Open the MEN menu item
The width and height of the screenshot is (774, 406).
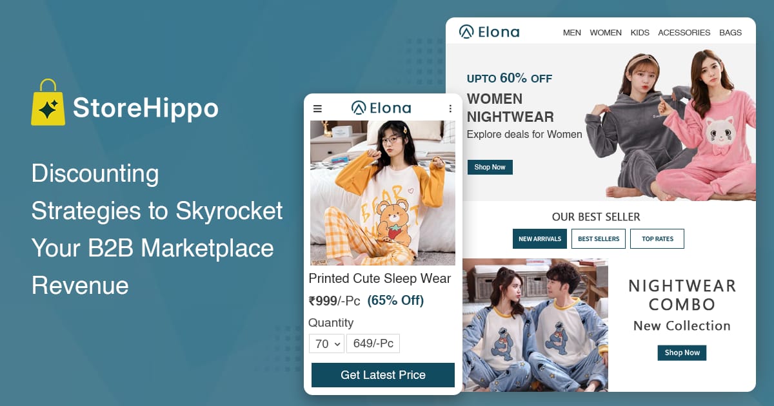572,33
